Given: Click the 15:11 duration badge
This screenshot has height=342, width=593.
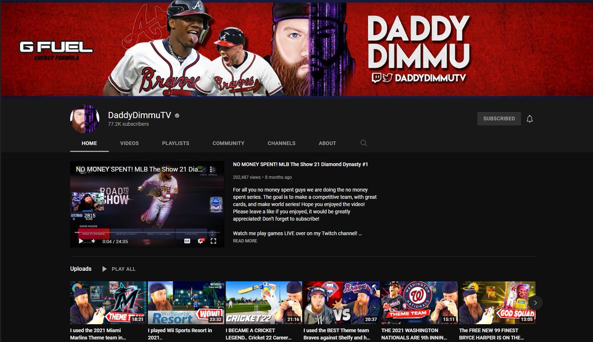Looking at the screenshot, I should pyautogui.click(x=449, y=320).
